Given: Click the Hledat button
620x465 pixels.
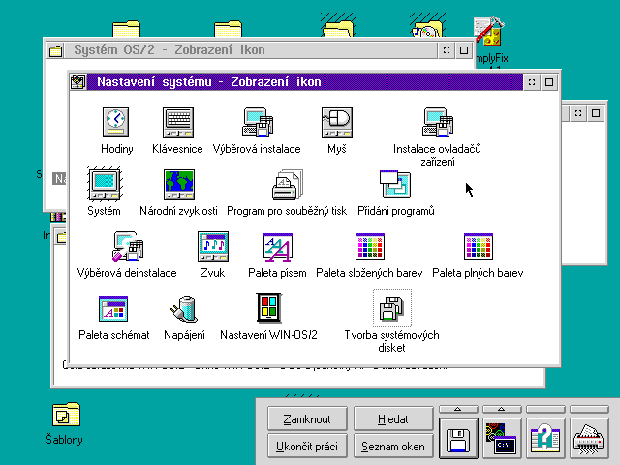Looking at the screenshot, I should 393,418.
